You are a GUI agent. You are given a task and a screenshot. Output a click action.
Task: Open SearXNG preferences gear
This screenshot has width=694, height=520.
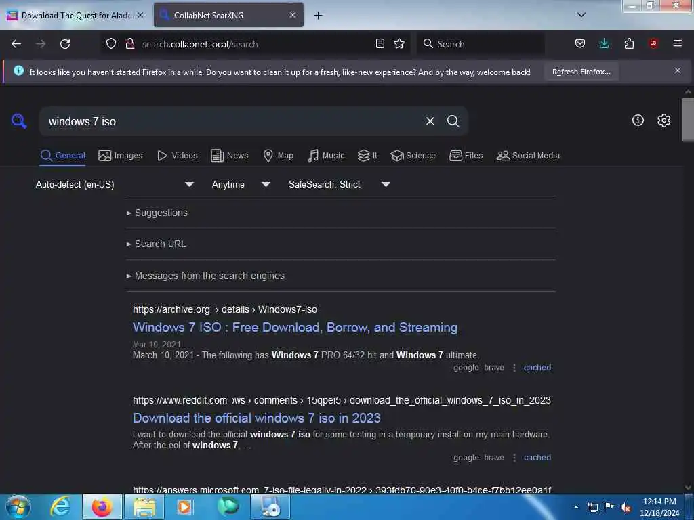(664, 121)
